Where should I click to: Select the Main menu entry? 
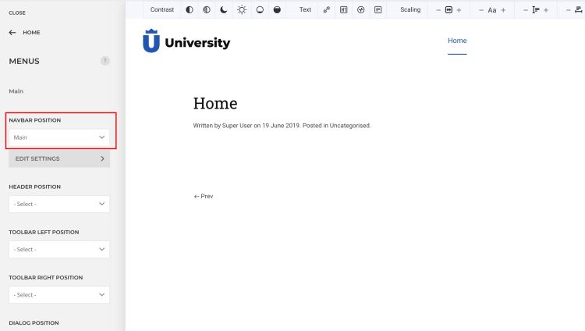(16, 91)
